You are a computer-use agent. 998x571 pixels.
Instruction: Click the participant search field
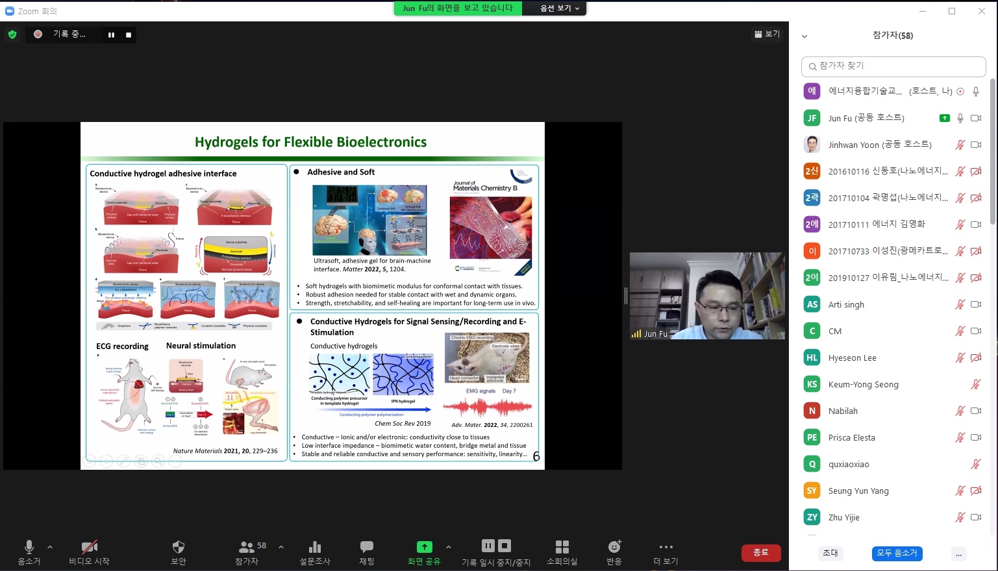[x=893, y=66]
